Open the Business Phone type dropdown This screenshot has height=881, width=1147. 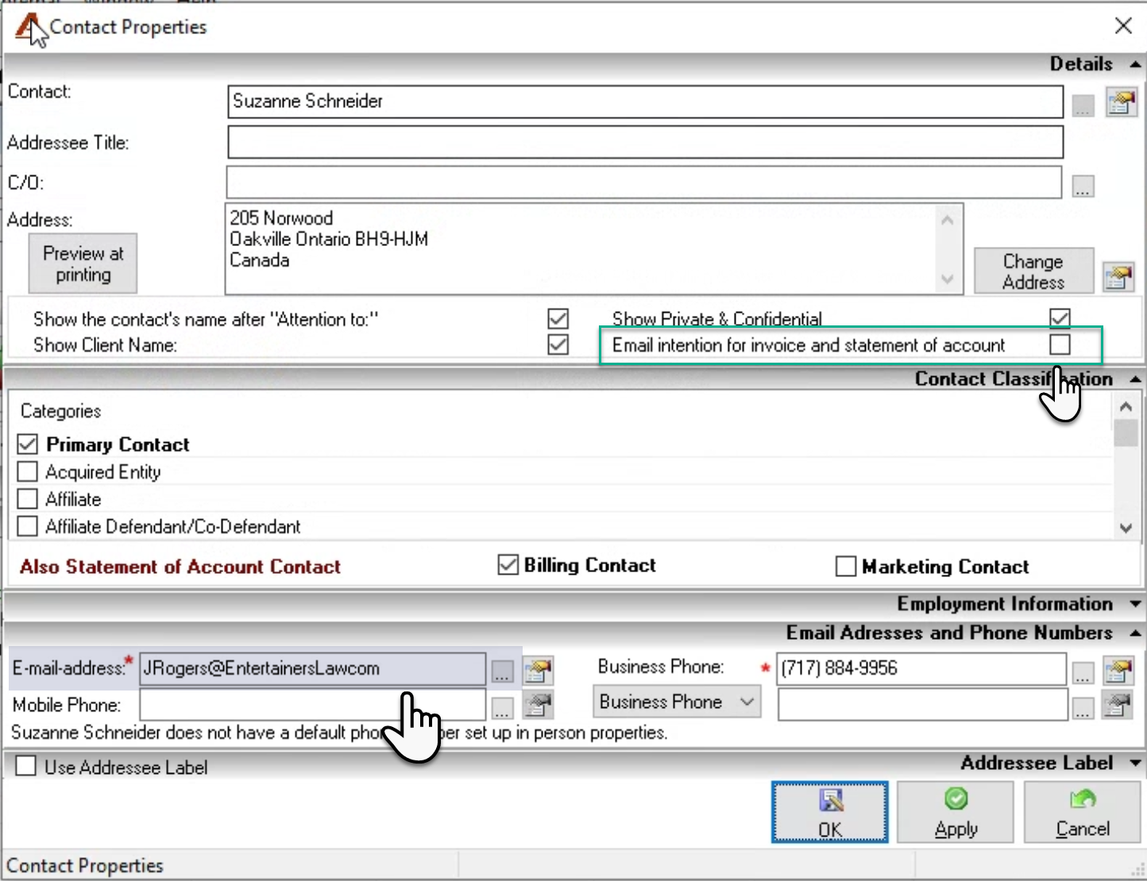[677, 702]
